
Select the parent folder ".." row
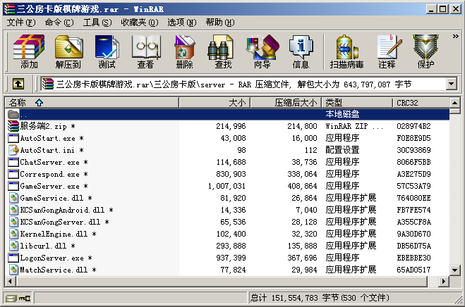coord(24,114)
